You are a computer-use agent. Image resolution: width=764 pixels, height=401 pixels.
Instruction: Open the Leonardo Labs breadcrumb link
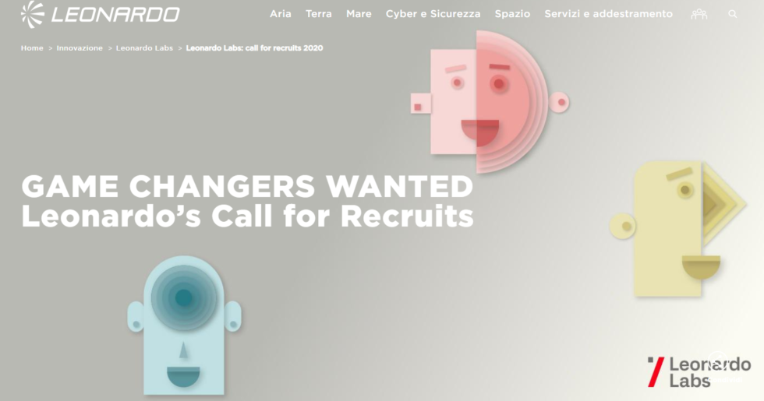tap(144, 47)
